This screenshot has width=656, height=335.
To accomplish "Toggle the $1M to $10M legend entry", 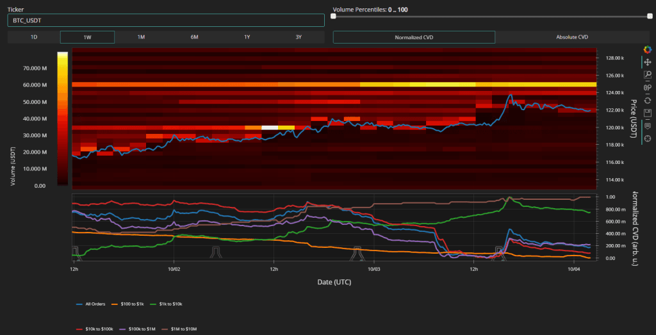I will coord(184,328).
